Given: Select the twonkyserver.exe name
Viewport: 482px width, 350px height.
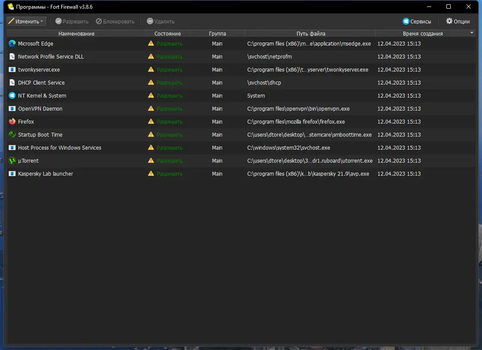Looking at the screenshot, I should [39, 69].
